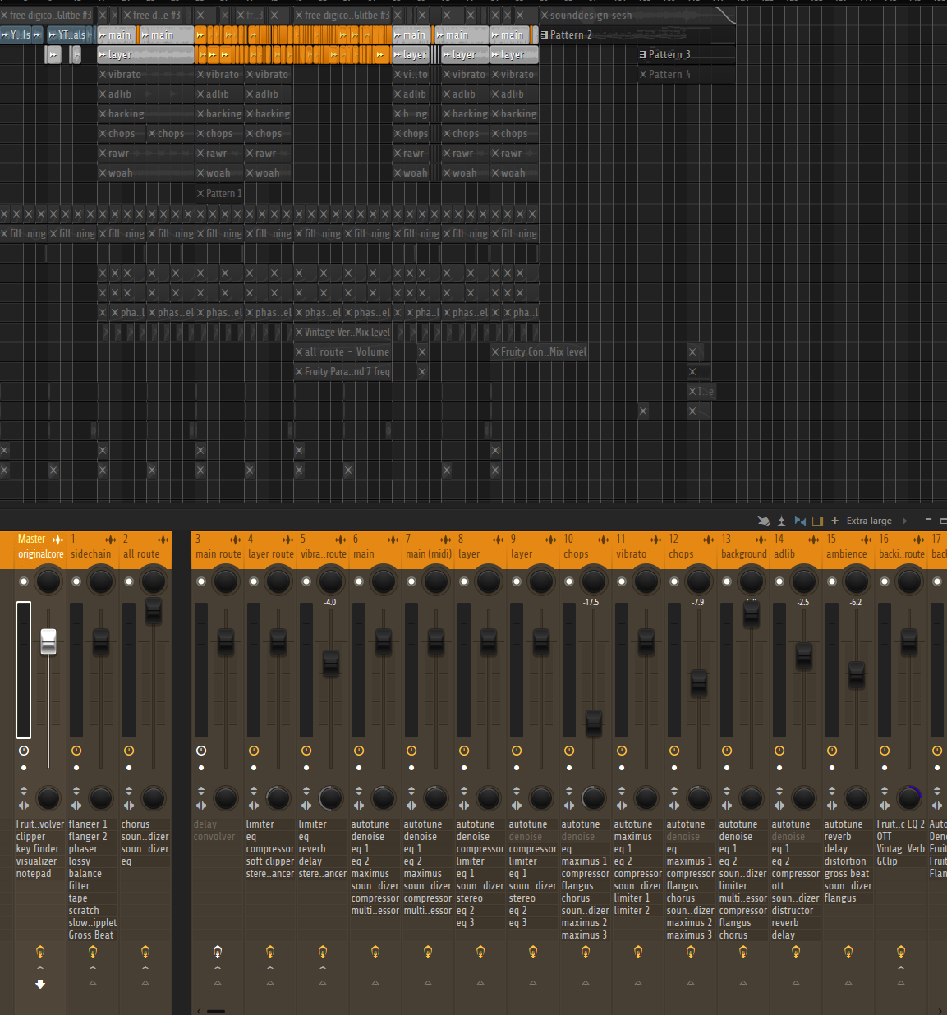Disable the vibrato track 11 mute switch
947x1015 pixels.
[x=622, y=581]
